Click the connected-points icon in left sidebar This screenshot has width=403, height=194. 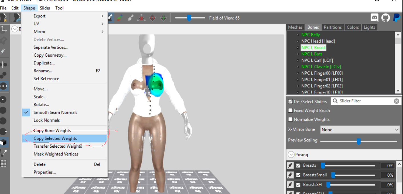point(4,75)
